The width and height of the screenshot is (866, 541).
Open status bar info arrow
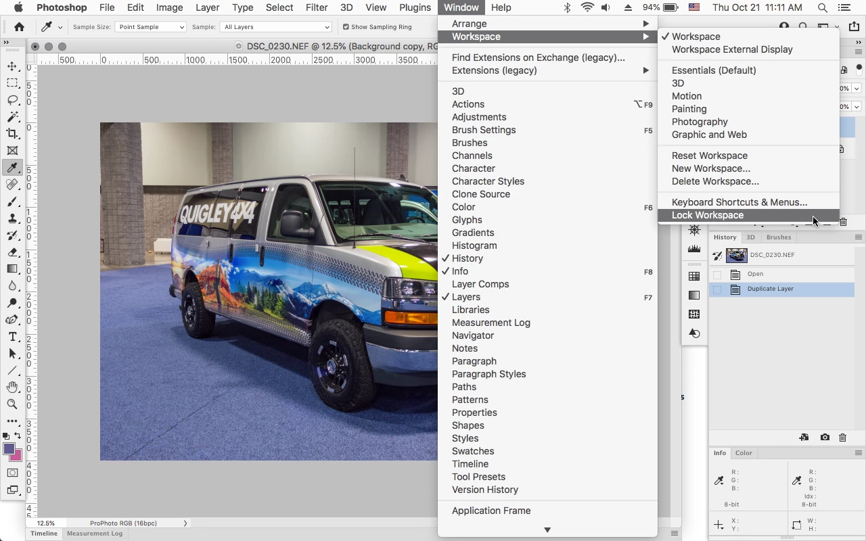click(185, 523)
